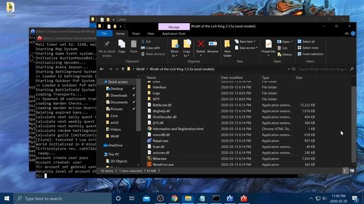Refresh the current folder view

click(293, 69)
